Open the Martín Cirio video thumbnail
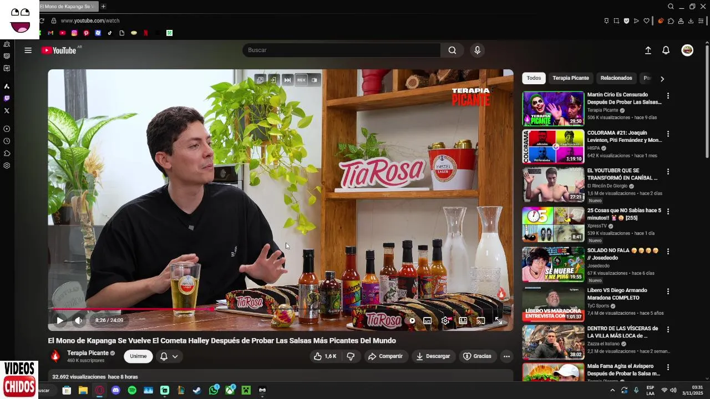This screenshot has width=710, height=399. 553,109
